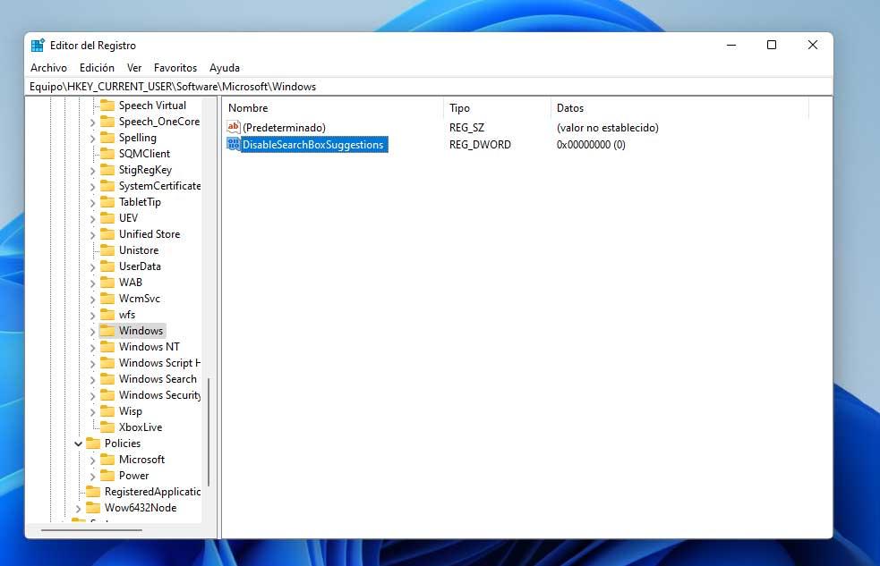Click the Speech_OneCore folder icon
Screen dimensions: 880x566
(x=107, y=122)
